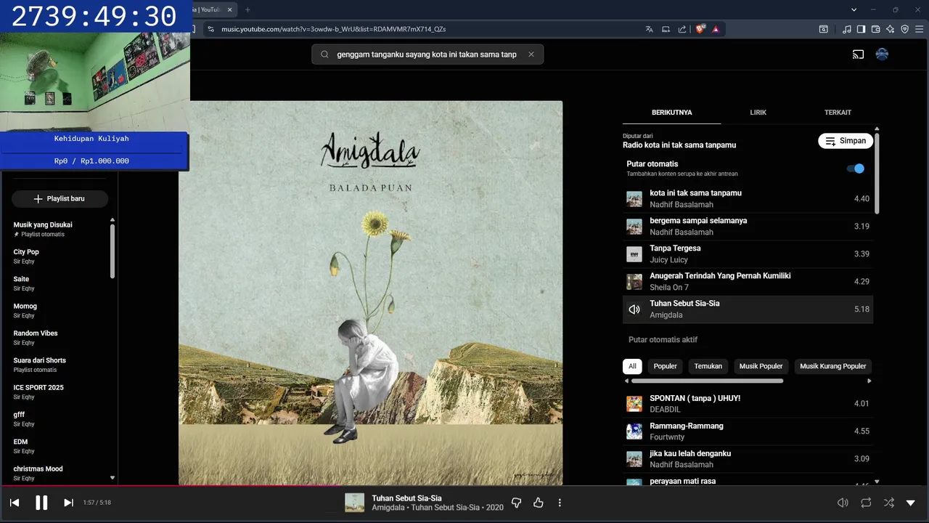This screenshot has width=929, height=523.
Task: Play SPONTAN ( tanpa ) UHUY! by DEABDIL
Action: click(748, 404)
